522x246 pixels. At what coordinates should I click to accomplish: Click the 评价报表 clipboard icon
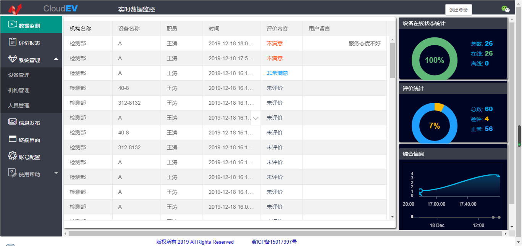(x=12, y=42)
